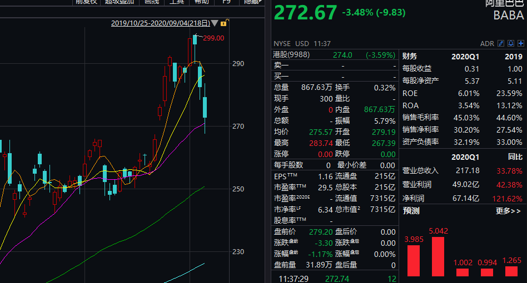
Task: Open the 前复权 adjustment dropdown
Action: [86, 2]
